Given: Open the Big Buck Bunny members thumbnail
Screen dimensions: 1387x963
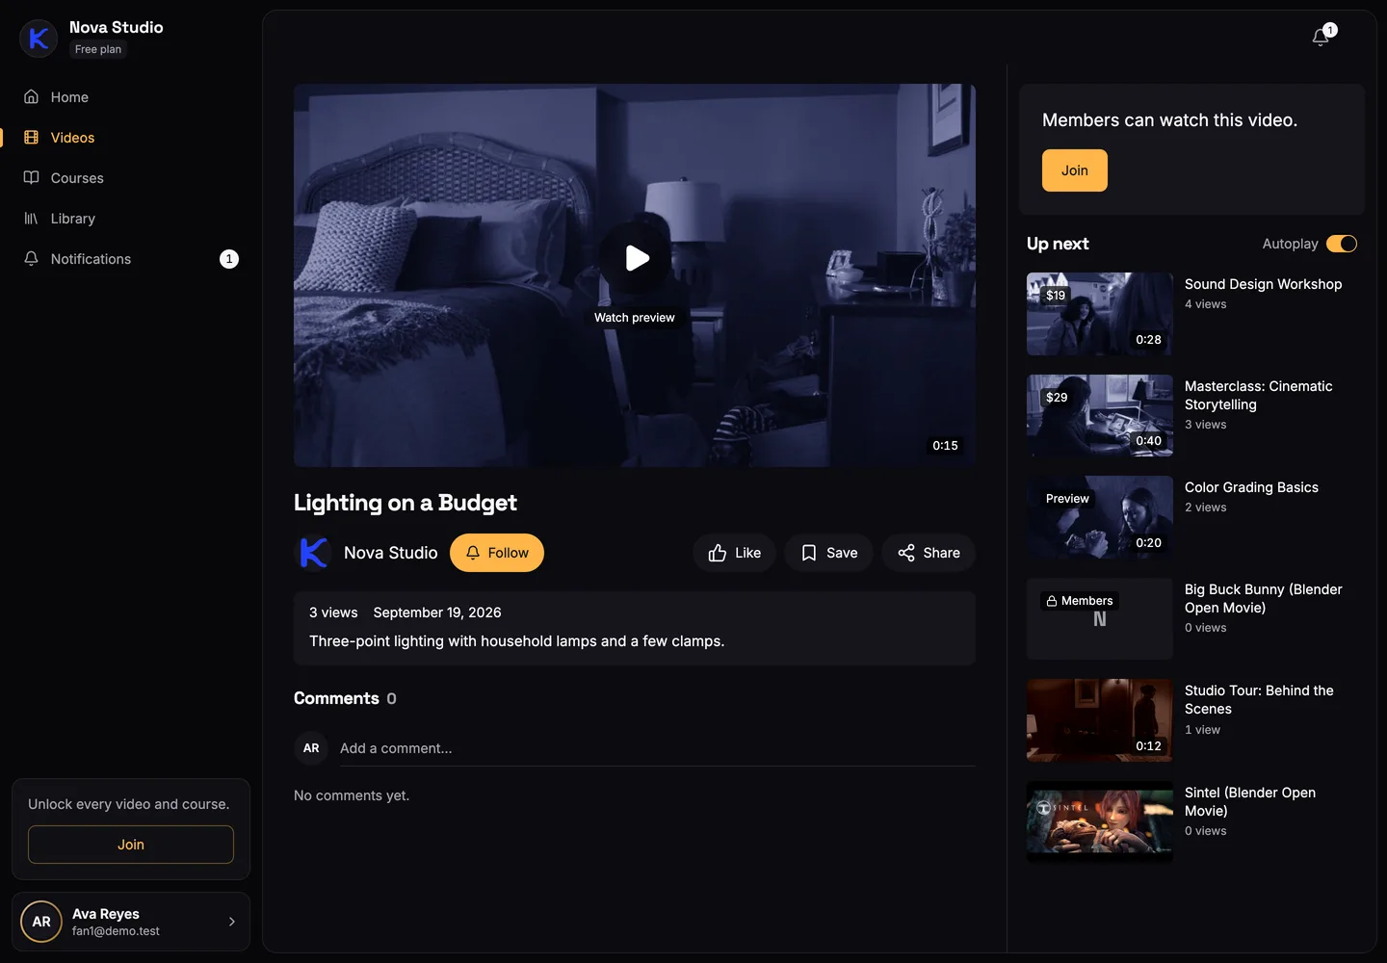Looking at the screenshot, I should coord(1100,619).
